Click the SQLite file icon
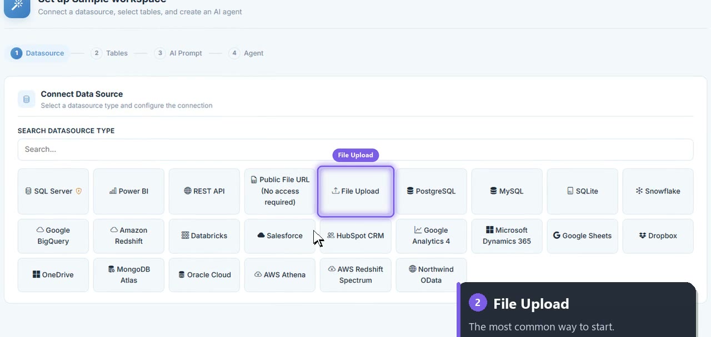This screenshot has height=337, width=711. click(570, 191)
